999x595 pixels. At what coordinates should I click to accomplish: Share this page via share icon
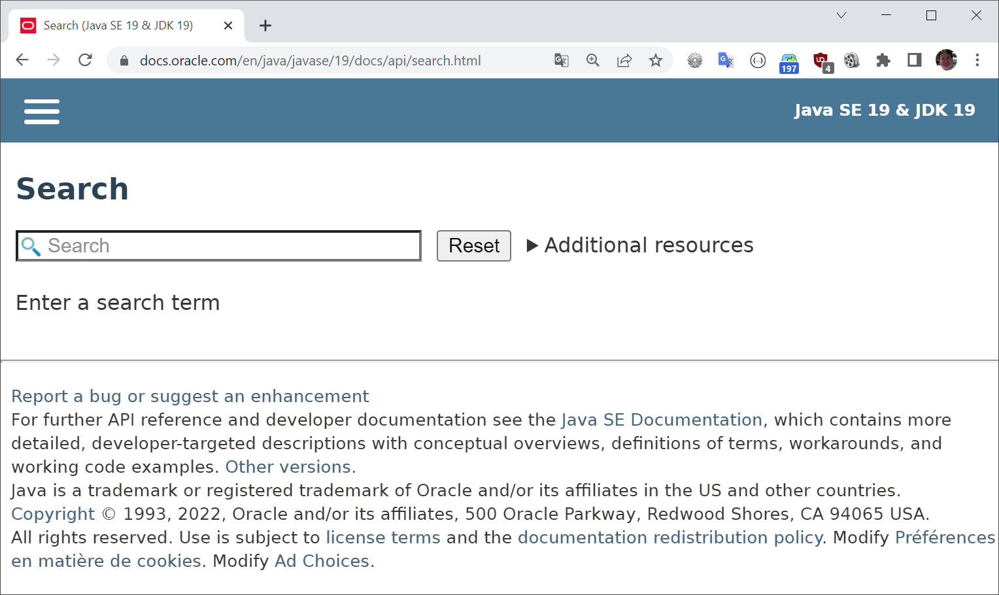tap(624, 60)
